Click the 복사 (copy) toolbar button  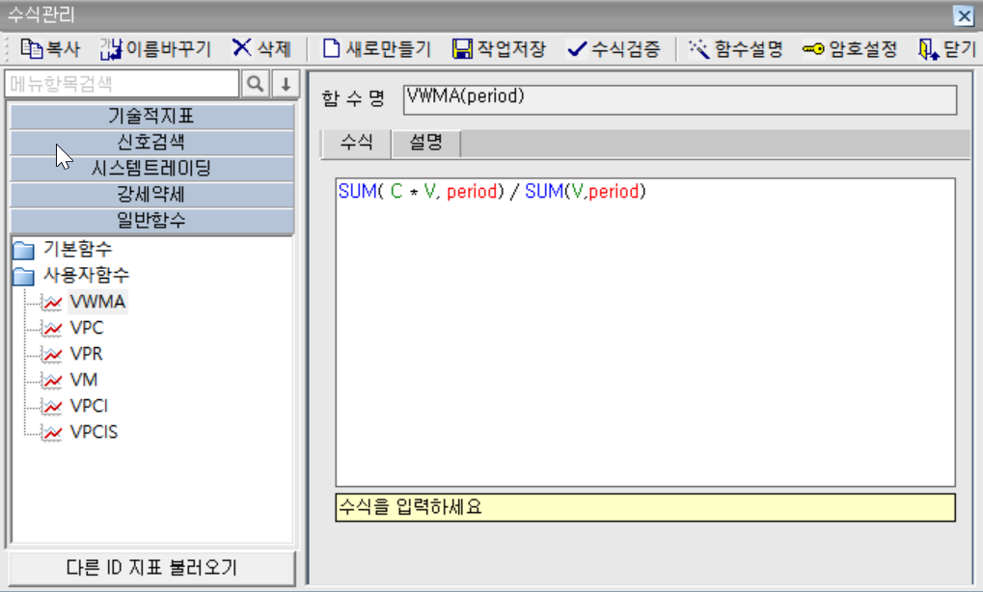[x=50, y=49]
